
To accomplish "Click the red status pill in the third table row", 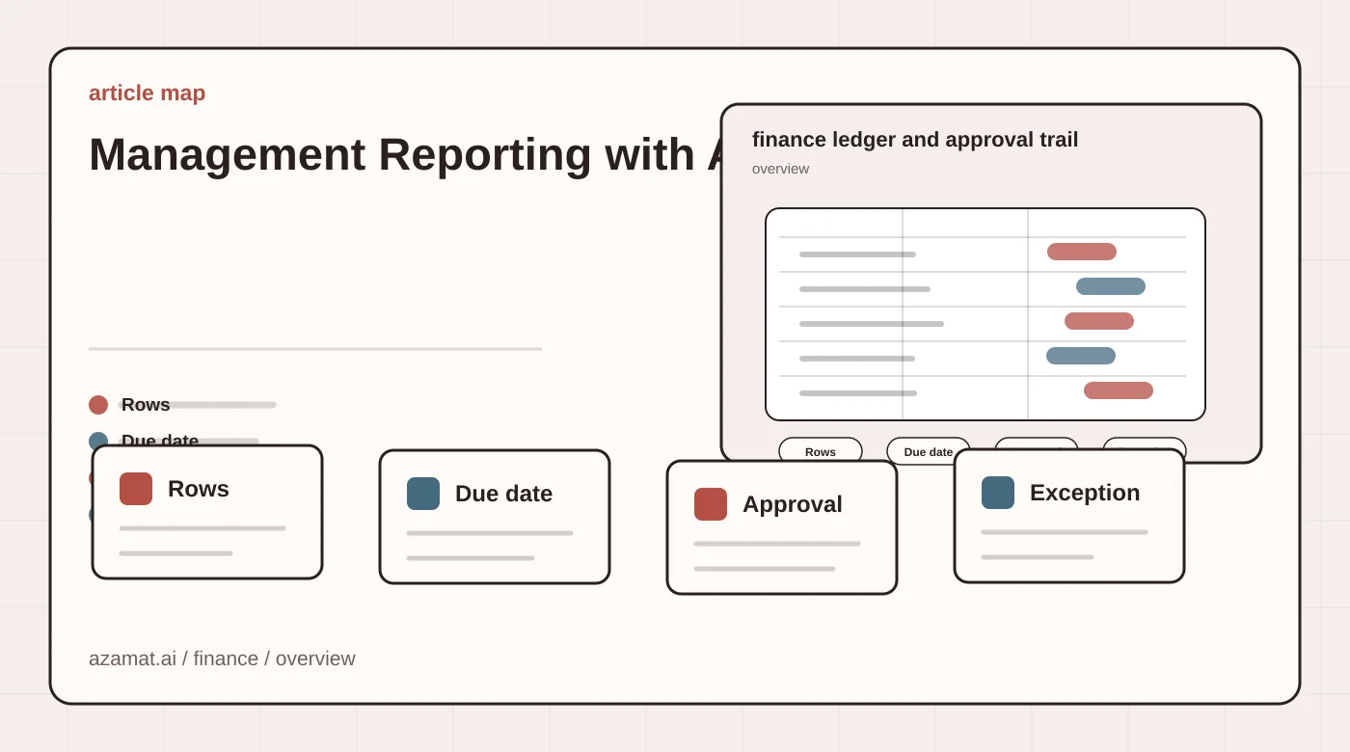I will (1099, 321).
